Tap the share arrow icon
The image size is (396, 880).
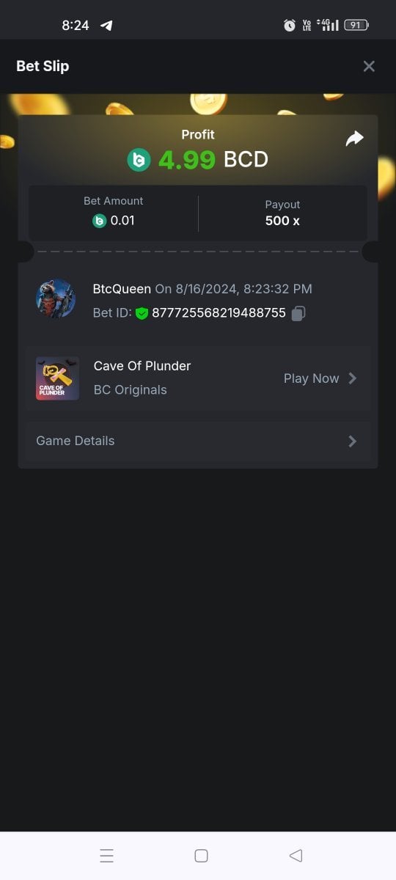click(355, 138)
